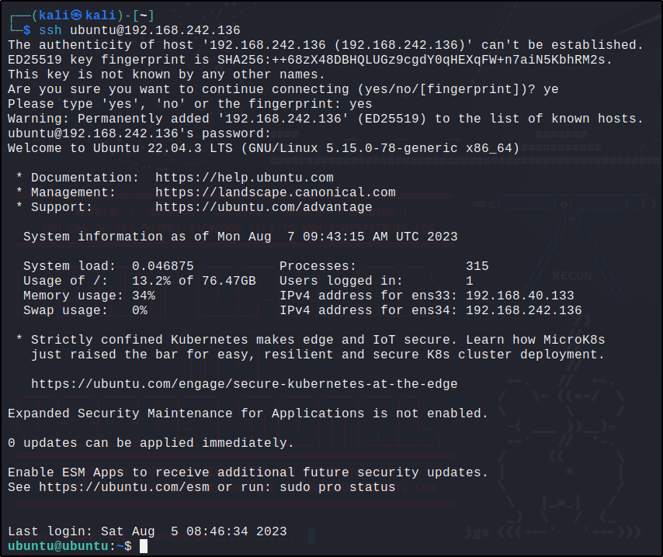Click the Memory usage 34% value

[x=143, y=296]
